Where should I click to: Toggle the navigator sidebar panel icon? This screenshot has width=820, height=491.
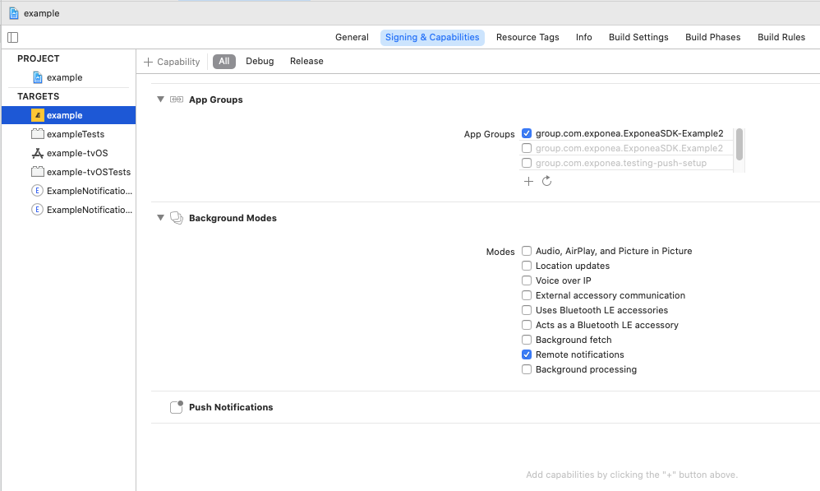pos(12,37)
